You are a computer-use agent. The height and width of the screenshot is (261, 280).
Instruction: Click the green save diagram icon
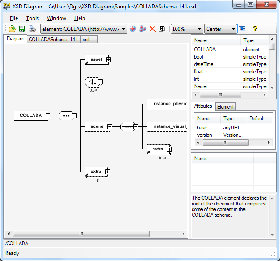click(x=22, y=29)
